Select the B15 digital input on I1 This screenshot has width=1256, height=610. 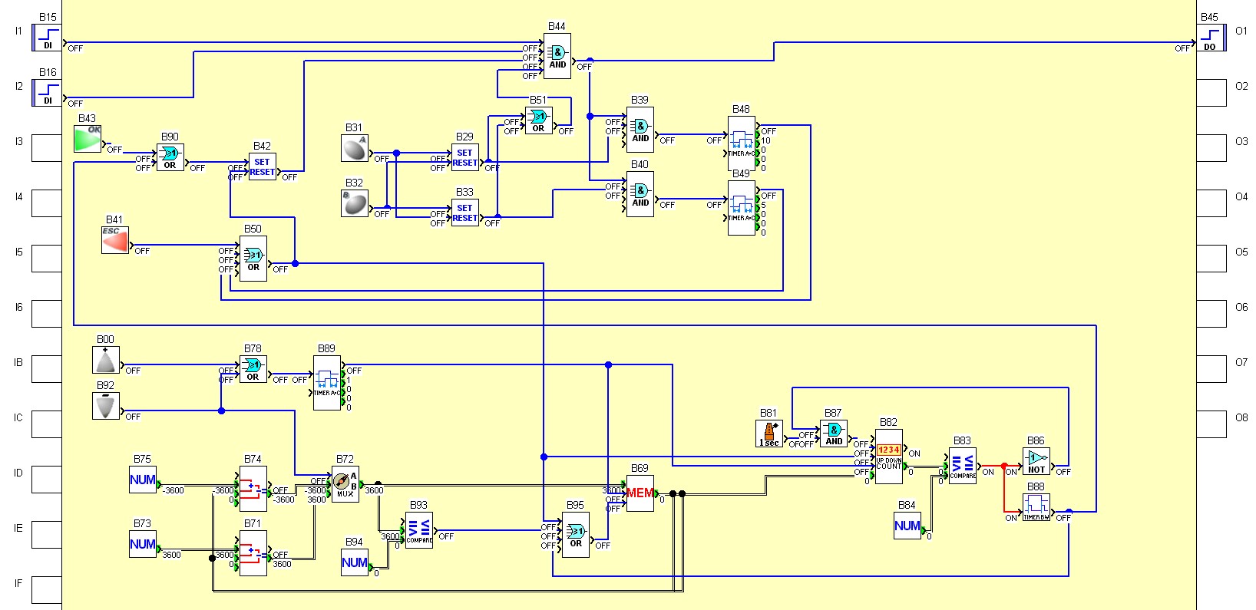point(47,38)
